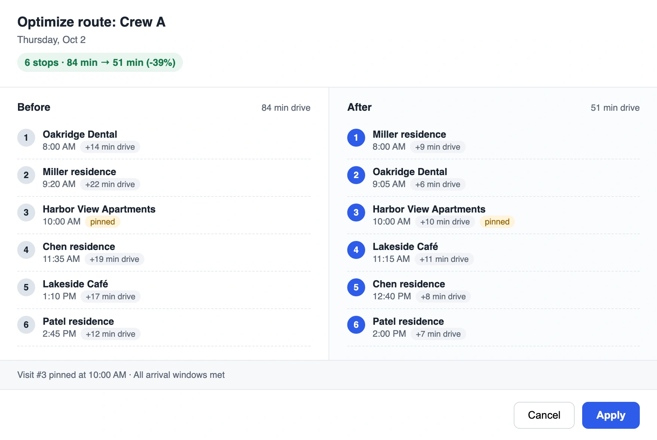Click the +11 min drive chip
Screen dimensions: 657x440
pyautogui.click(x=444, y=259)
